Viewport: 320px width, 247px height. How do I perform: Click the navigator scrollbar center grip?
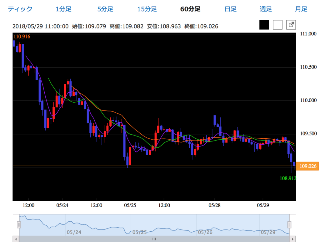(x=154, y=239)
